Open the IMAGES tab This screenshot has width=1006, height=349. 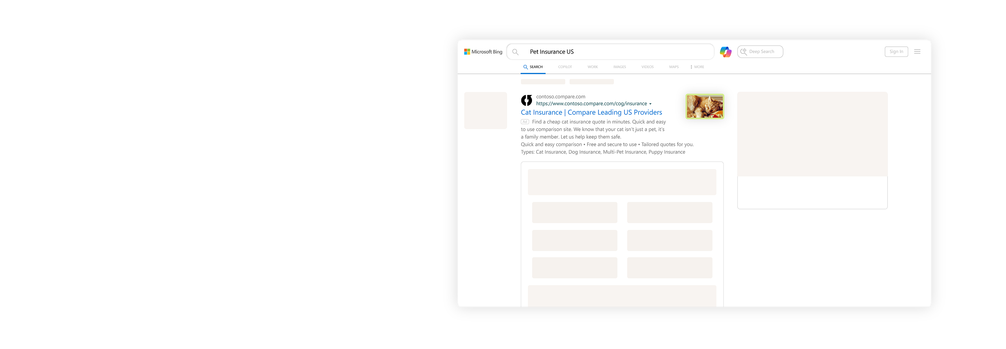pos(619,67)
